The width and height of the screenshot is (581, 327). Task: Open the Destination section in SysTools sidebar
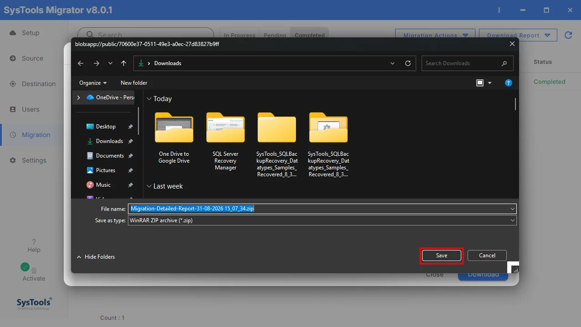pos(33,84)
